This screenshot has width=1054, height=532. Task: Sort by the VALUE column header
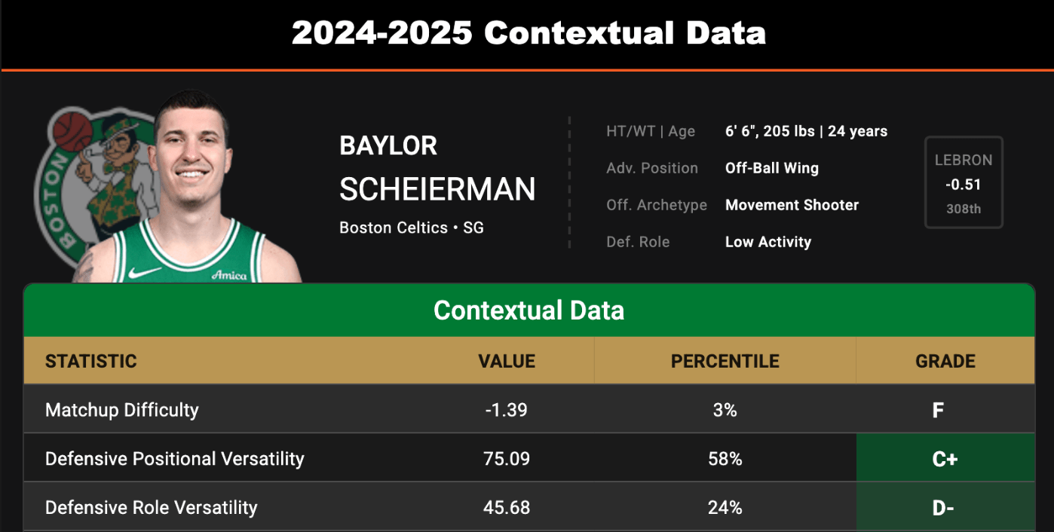(507, 361)
